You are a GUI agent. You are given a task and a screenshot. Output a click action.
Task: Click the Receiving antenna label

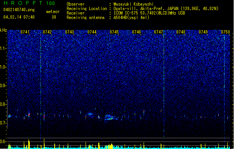click(x=86, y=18)
